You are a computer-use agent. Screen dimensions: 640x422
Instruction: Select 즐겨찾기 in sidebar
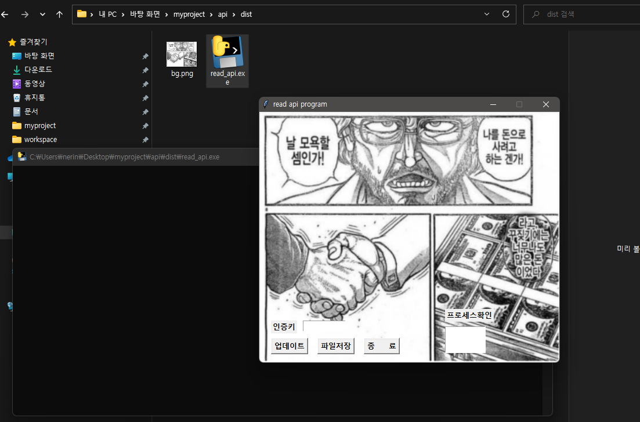(34, 42)
